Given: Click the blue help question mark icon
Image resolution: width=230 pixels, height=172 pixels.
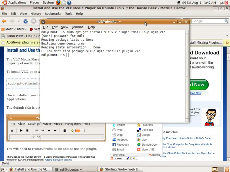Looking at the screenshot, I should pos(69,3).
